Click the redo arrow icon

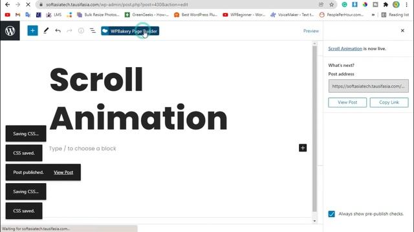pos(69,31)
